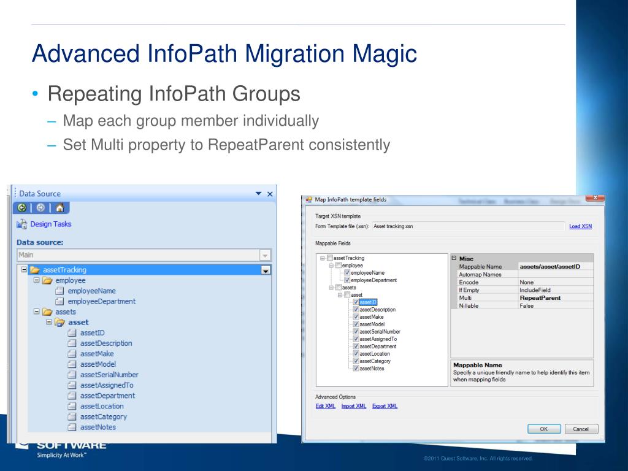Uncheck the assetMake checkbox
628x471 pixels.
[356, 317]
